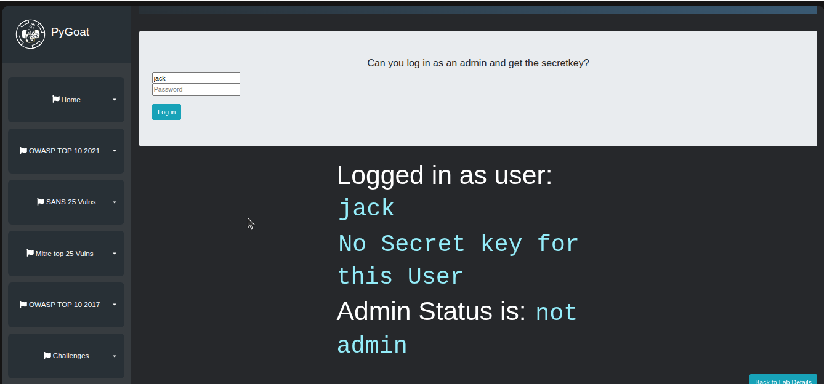Click the PyGoat logo icon

tap(30, 34)
